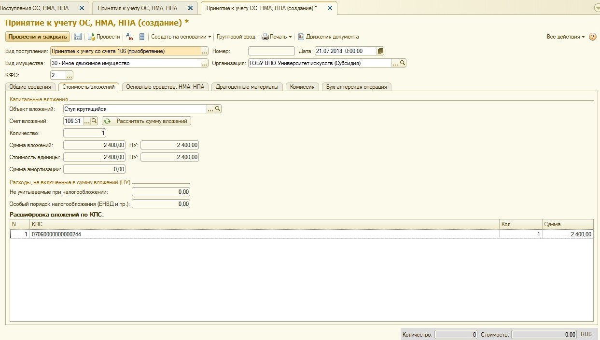Click the Провести и закрыть button
Viewport: 600px width, 340px height.
point(38,37)
